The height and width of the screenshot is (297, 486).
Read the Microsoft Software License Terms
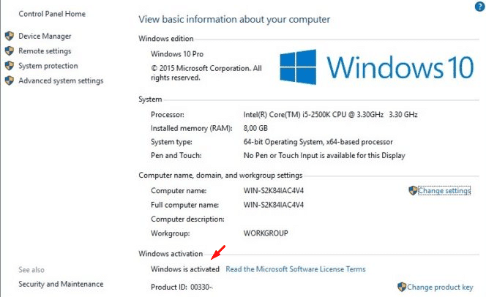point(296,269)
